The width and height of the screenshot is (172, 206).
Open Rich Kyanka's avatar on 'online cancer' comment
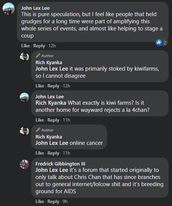pyautogui.click(x=24, y=131)
